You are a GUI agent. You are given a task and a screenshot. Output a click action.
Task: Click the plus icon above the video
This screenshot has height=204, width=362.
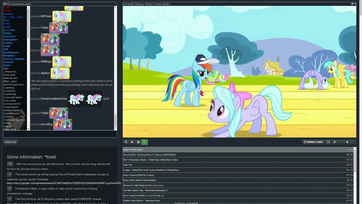click(352, 4)
